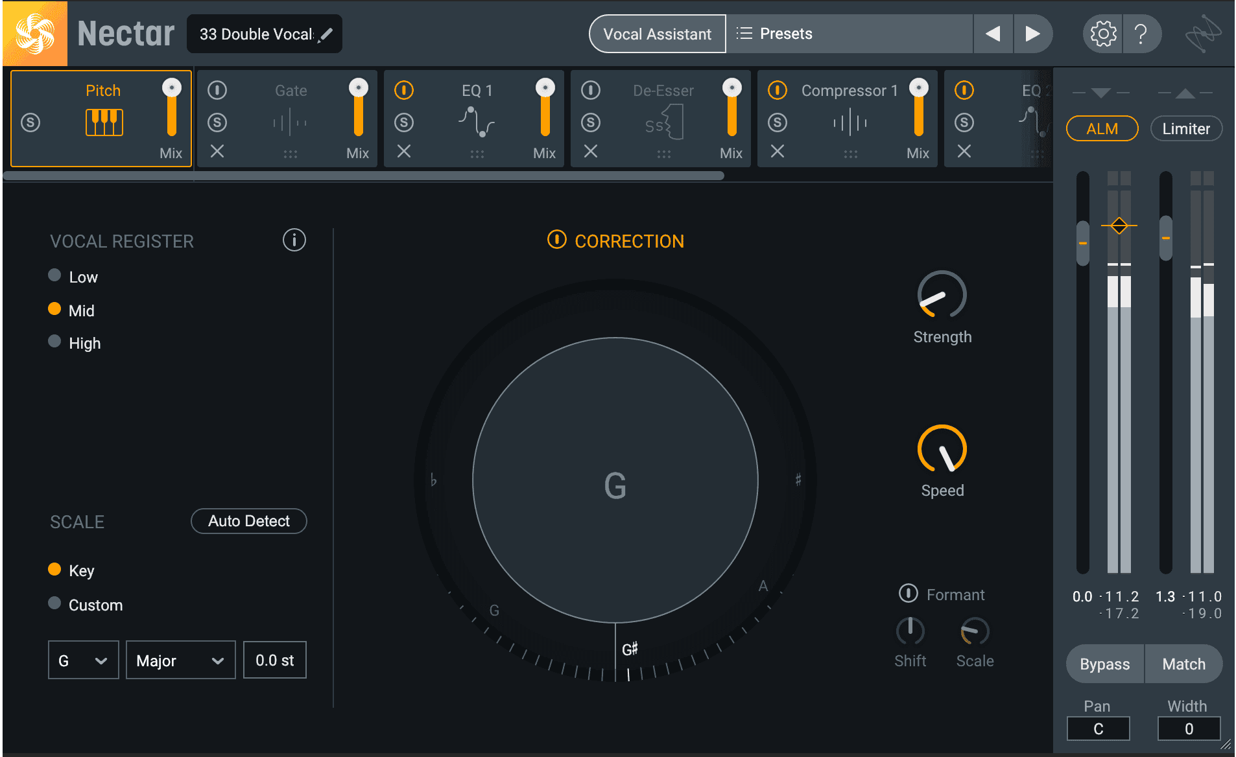Select the Pitch keyboard icon
The width and height of the screenshot is (1236, 757).
104,122
